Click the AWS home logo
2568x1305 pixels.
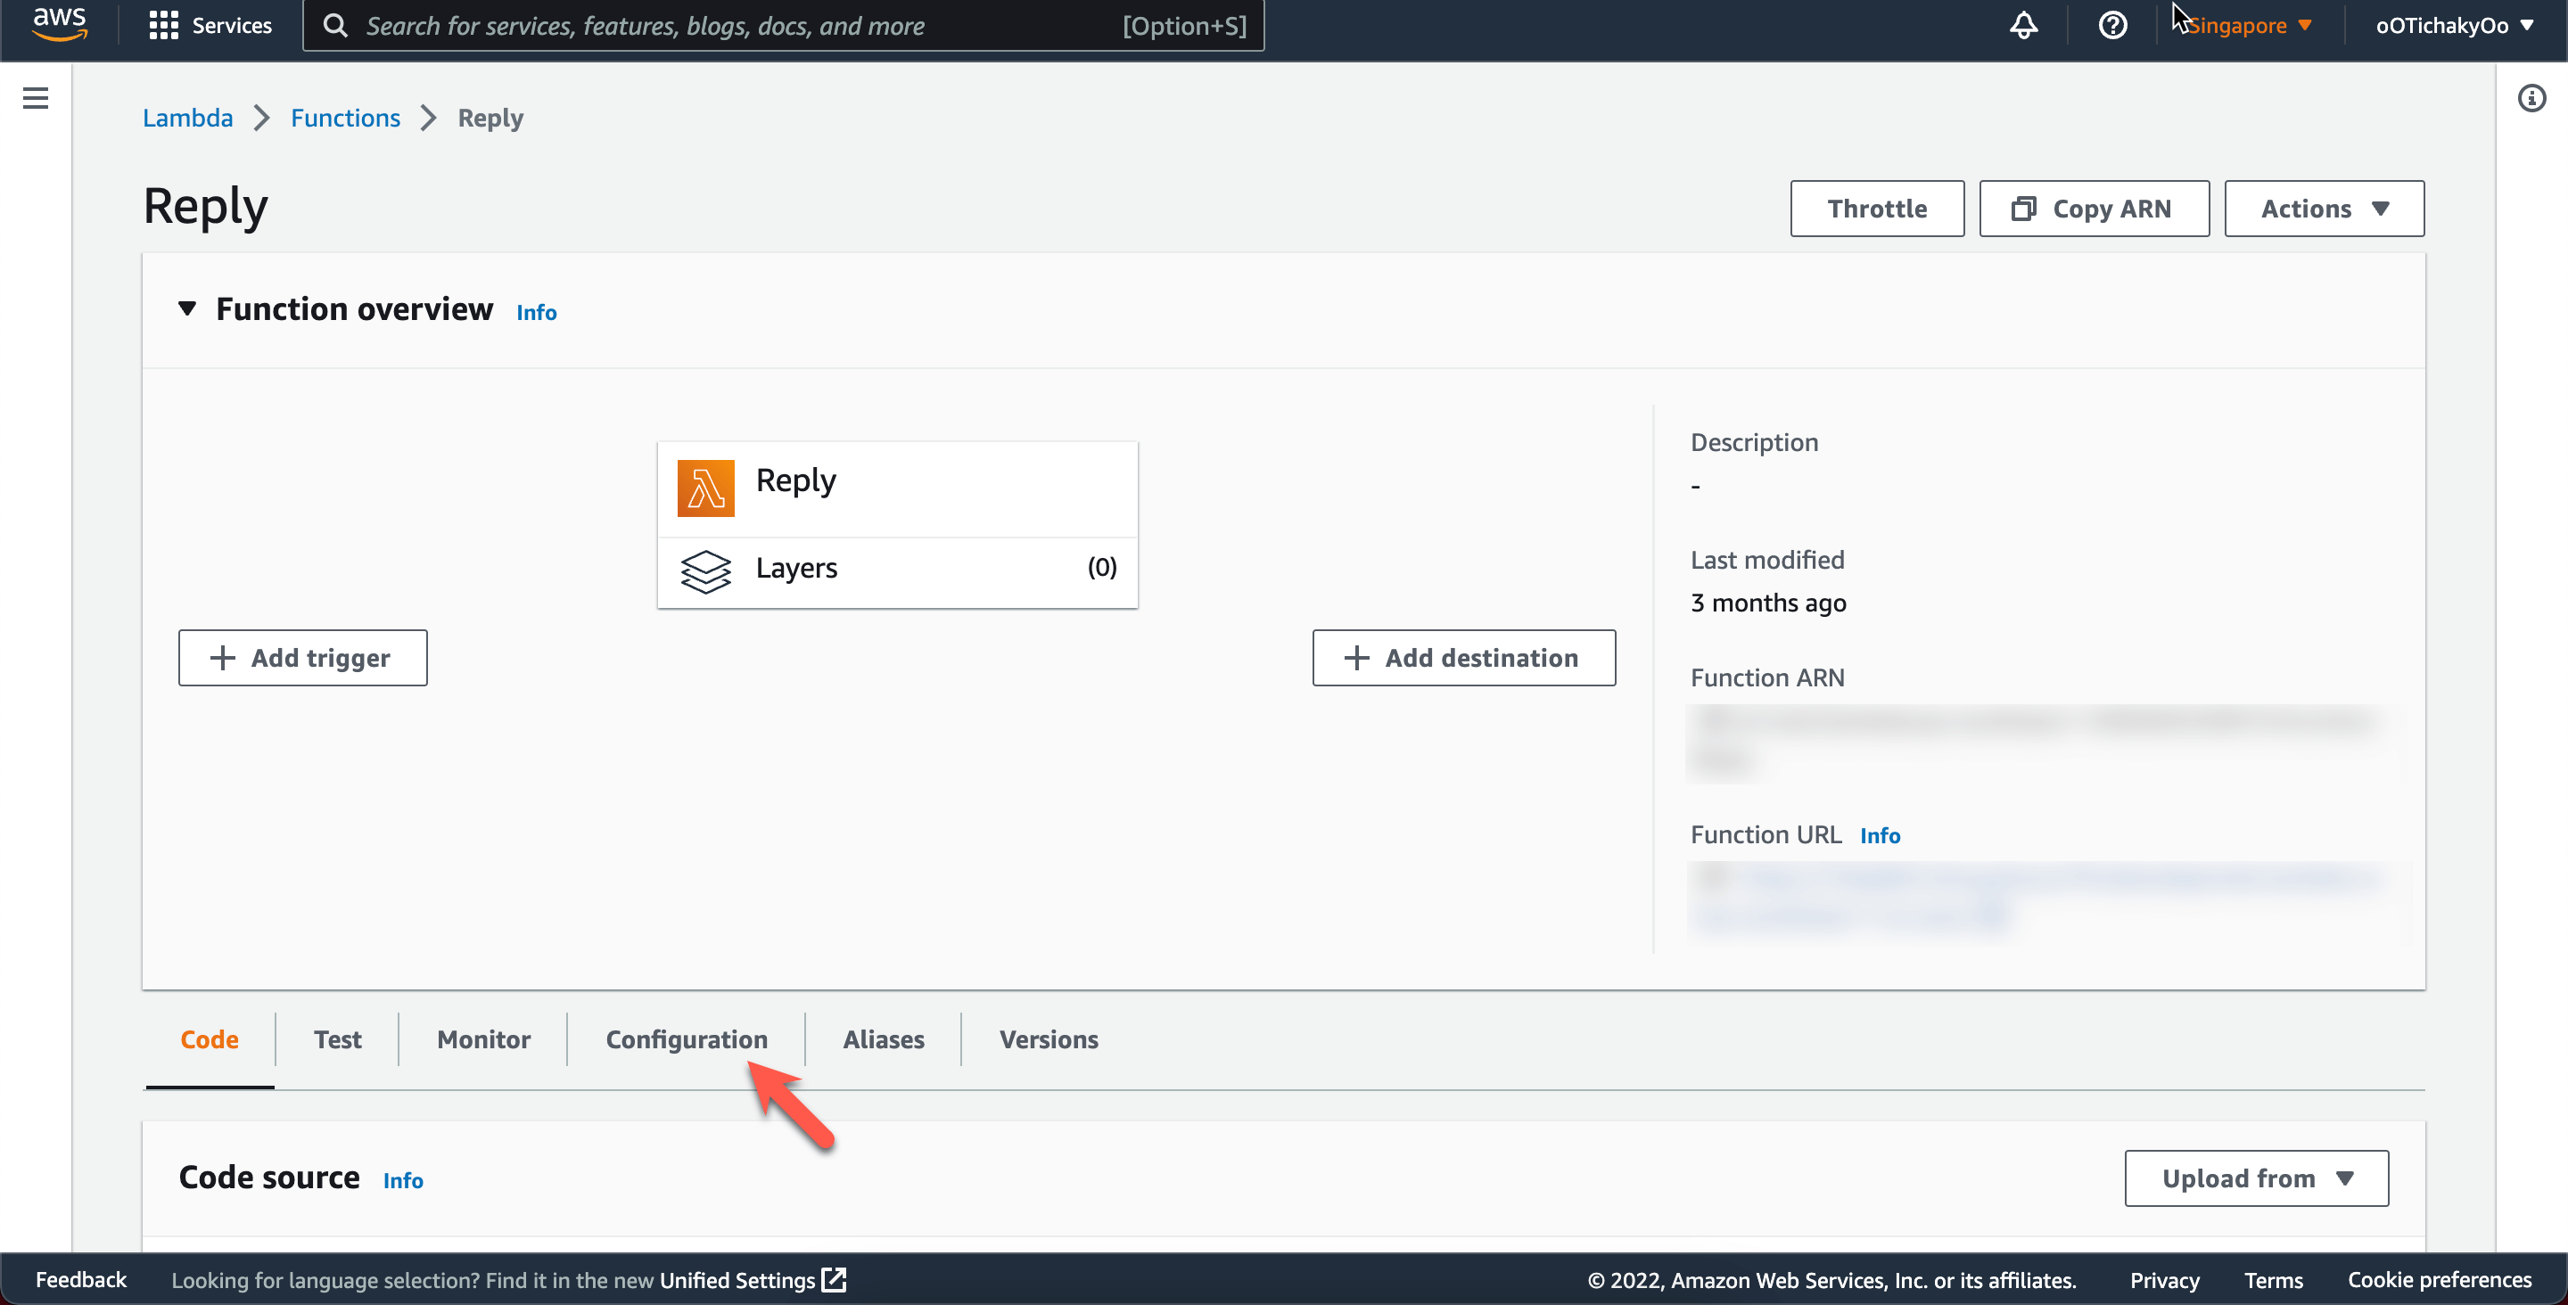click(59, 25)
